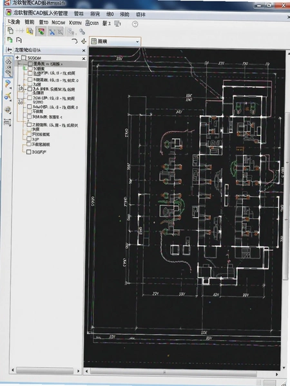
Task: Toggle the highlighted colorful layers toolbar icon
Action: [x=41, y=32]
